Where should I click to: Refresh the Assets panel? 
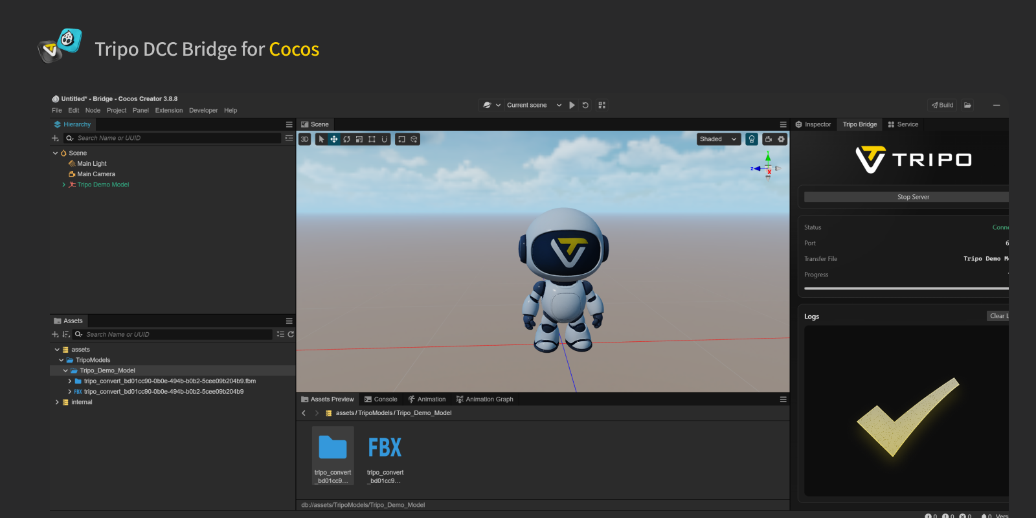click(x=291, y=334)
